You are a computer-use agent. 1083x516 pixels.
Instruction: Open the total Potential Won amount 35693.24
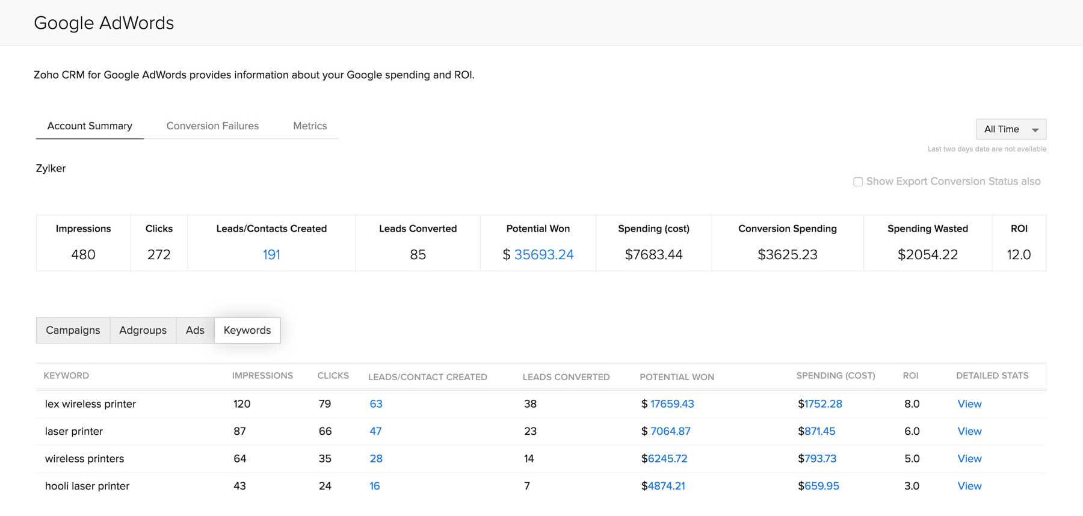click(x=544, y=254)
